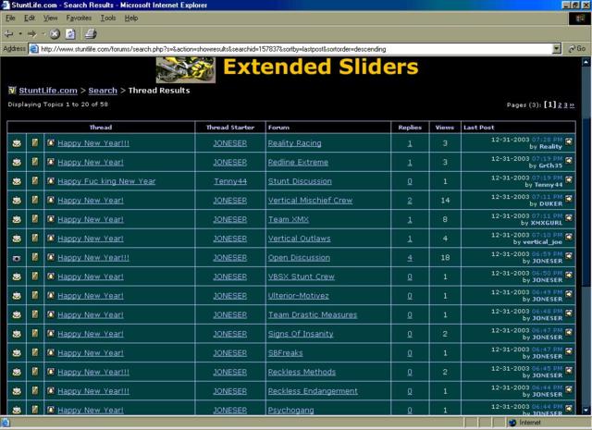This screenshot has height=430, width=592.
Task: Click the go-to-last-post icon in the Reality Racing row
Action: click(569, 142)
